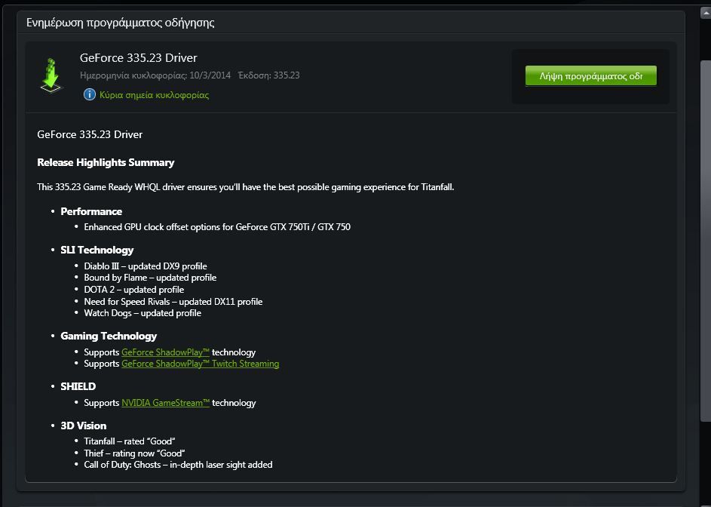Open the NVIDIA GameStream link

click(165, 403)
